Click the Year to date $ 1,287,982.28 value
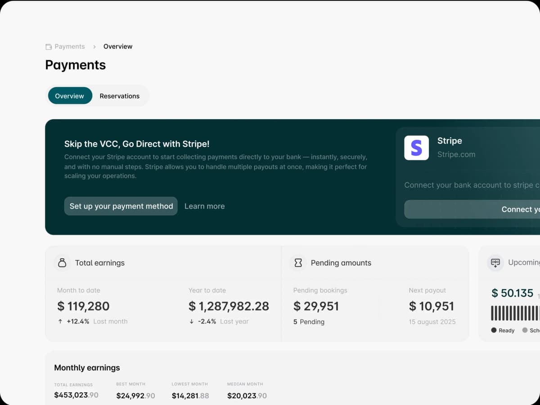540x405 pixels. pyautogui.click(x=229, y=306)
